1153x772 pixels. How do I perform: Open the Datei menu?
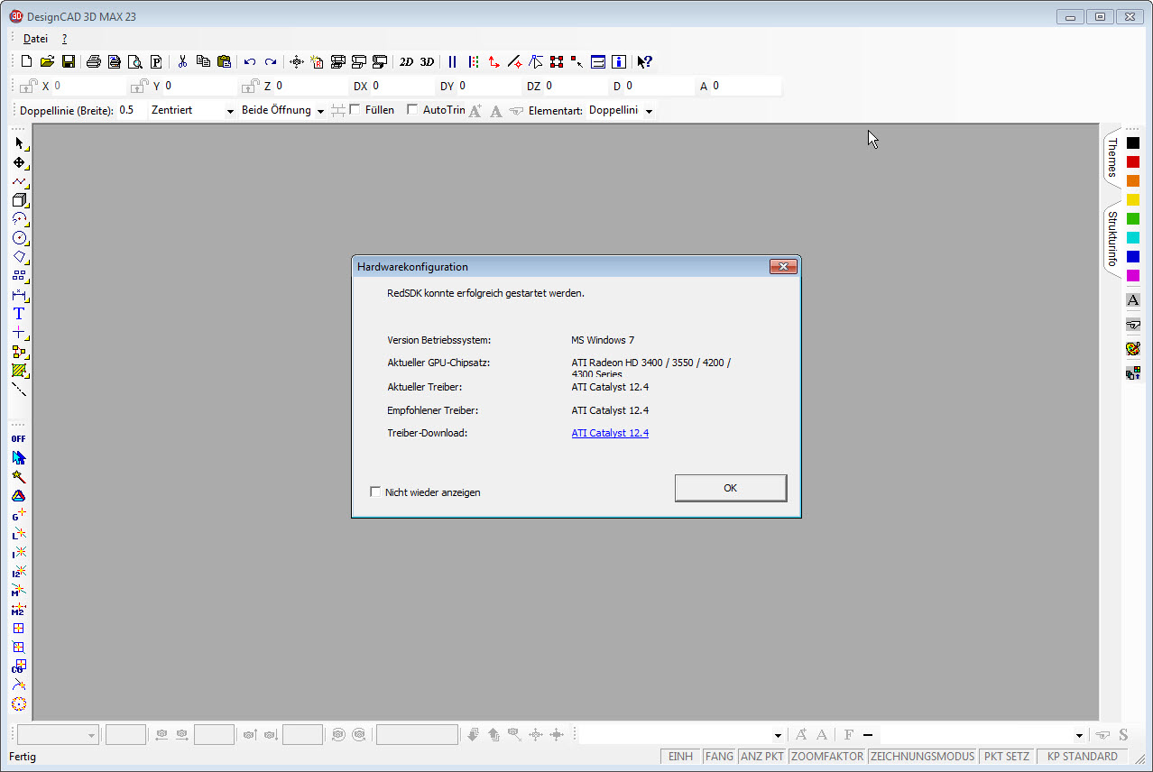coord(34,39)
